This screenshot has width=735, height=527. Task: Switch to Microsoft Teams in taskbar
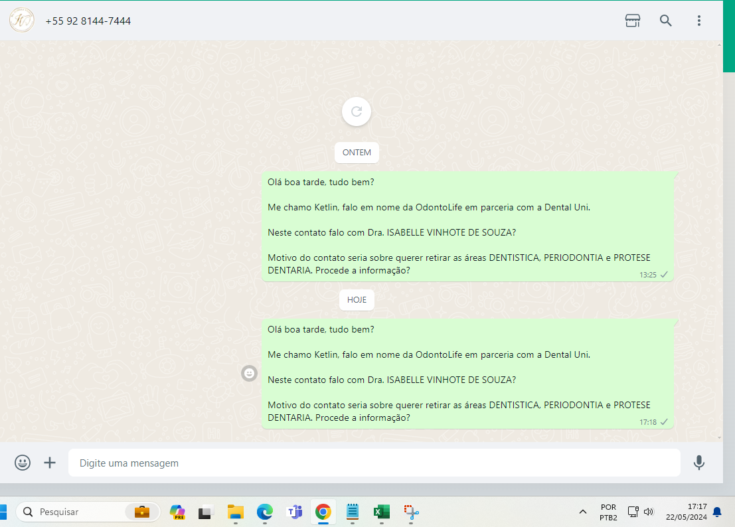click(294, 512)
